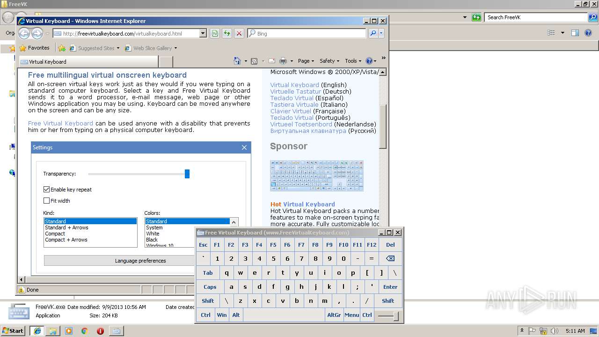Refresh the Virtual Keyboard page
Viewport: 599px width, 337px height.
click(x=227, y=33)
